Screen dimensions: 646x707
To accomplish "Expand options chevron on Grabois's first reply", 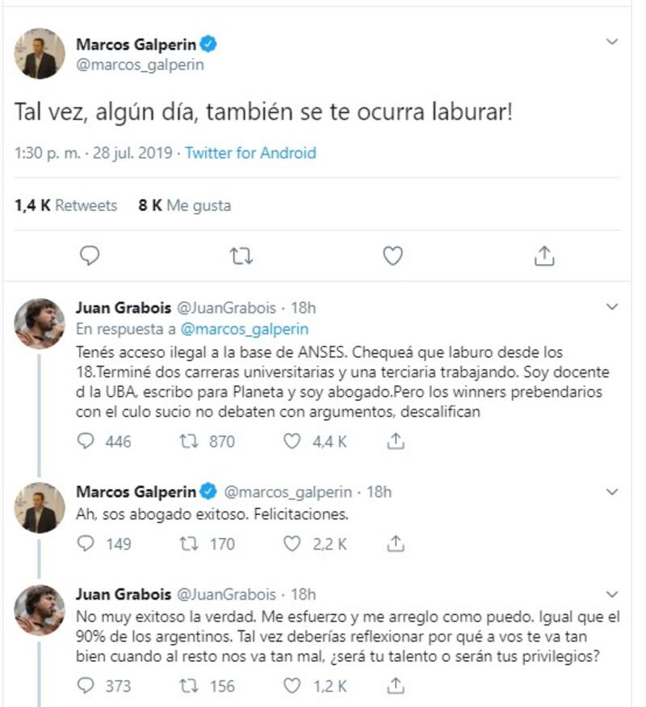I will [x=613, y=307].
